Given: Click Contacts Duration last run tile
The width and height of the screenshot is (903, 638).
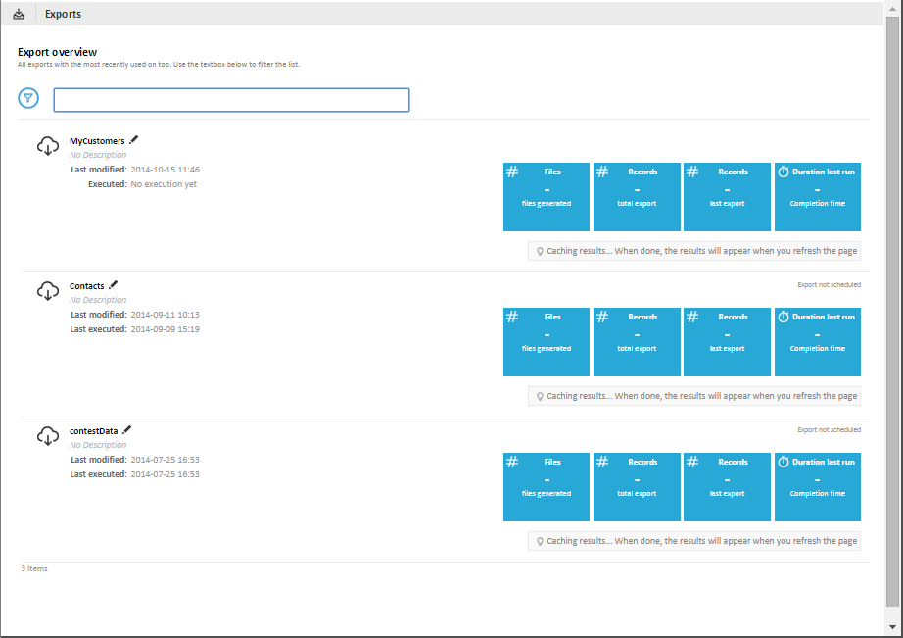Looking at the screenshot, I should point(817,342).
